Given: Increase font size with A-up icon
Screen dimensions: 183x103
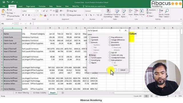Looking at the screenshot, I should [44, 11].
